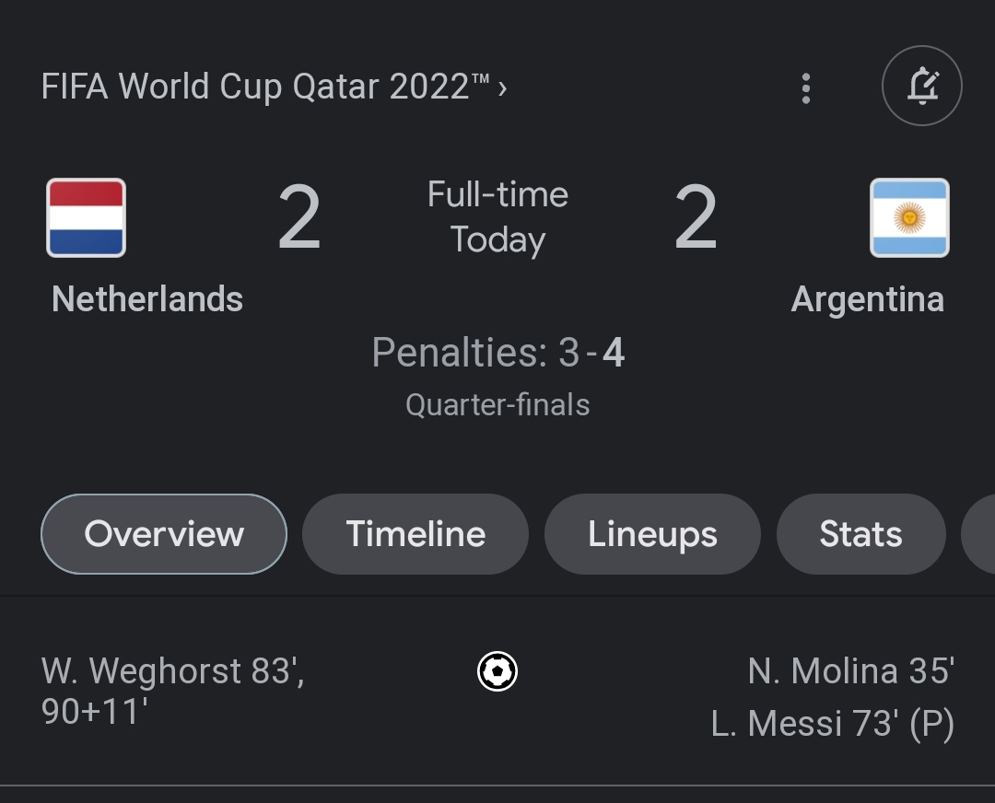995x803 pixels.
Task: Expand the chevron next to Qatar 2022 title
Action: pyautogui.click(x=503, y=88)
